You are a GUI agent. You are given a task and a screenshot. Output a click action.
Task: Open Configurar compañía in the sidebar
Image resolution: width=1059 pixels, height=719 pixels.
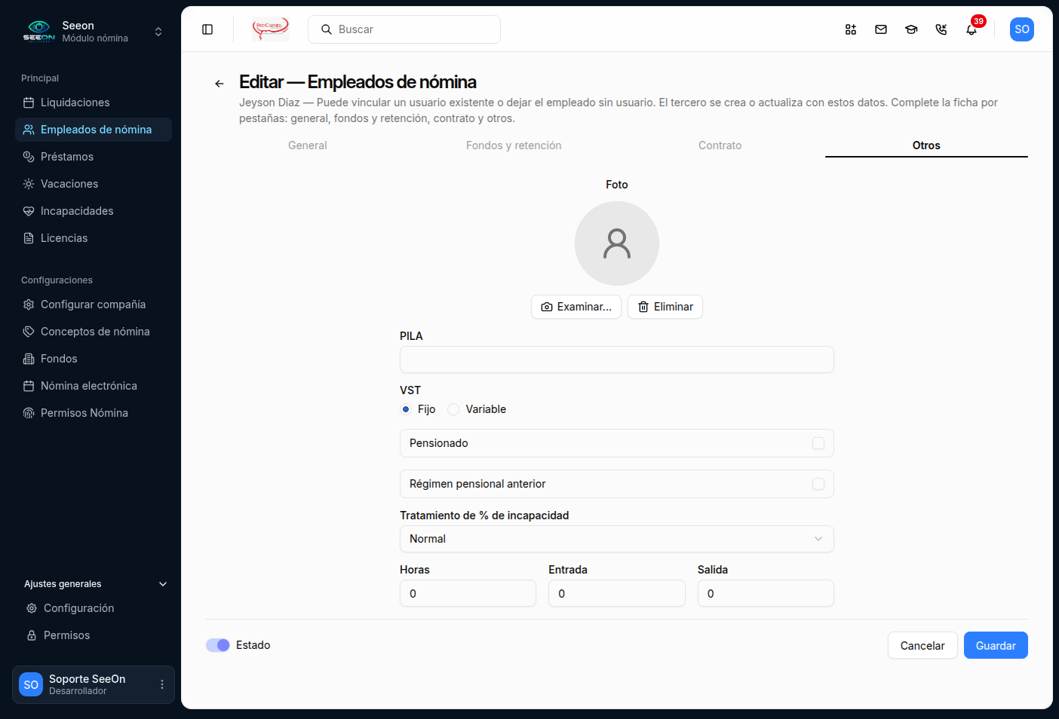tap(94, 304)
